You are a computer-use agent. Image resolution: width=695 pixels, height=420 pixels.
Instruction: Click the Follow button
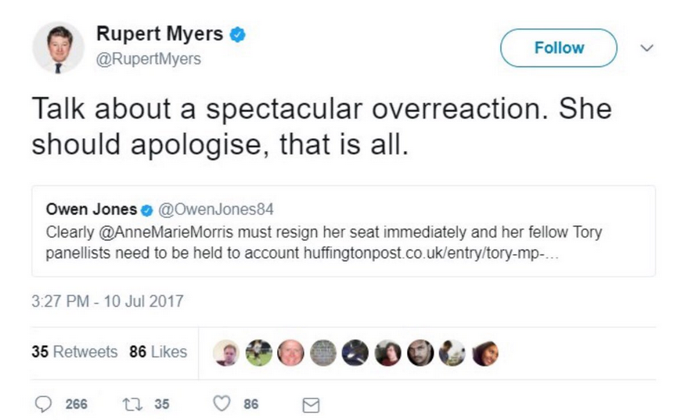(x=558, y=48)
